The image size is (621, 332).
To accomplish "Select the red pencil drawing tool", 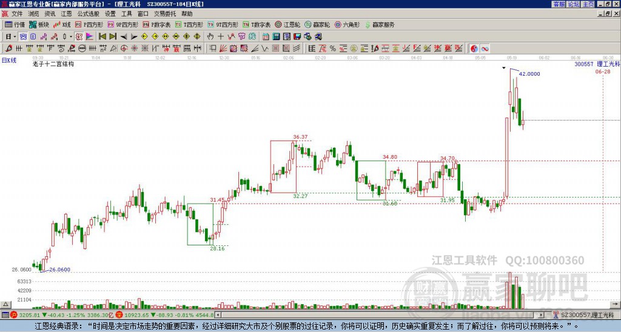I will point(8,48).
